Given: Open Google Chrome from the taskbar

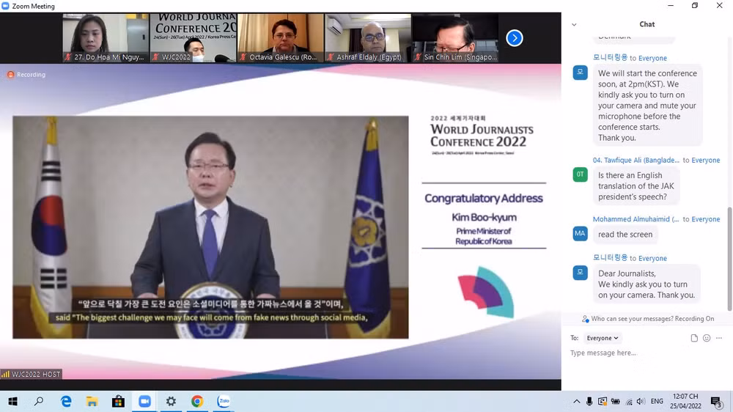Looking at the screenshot, I should (197, 401).
